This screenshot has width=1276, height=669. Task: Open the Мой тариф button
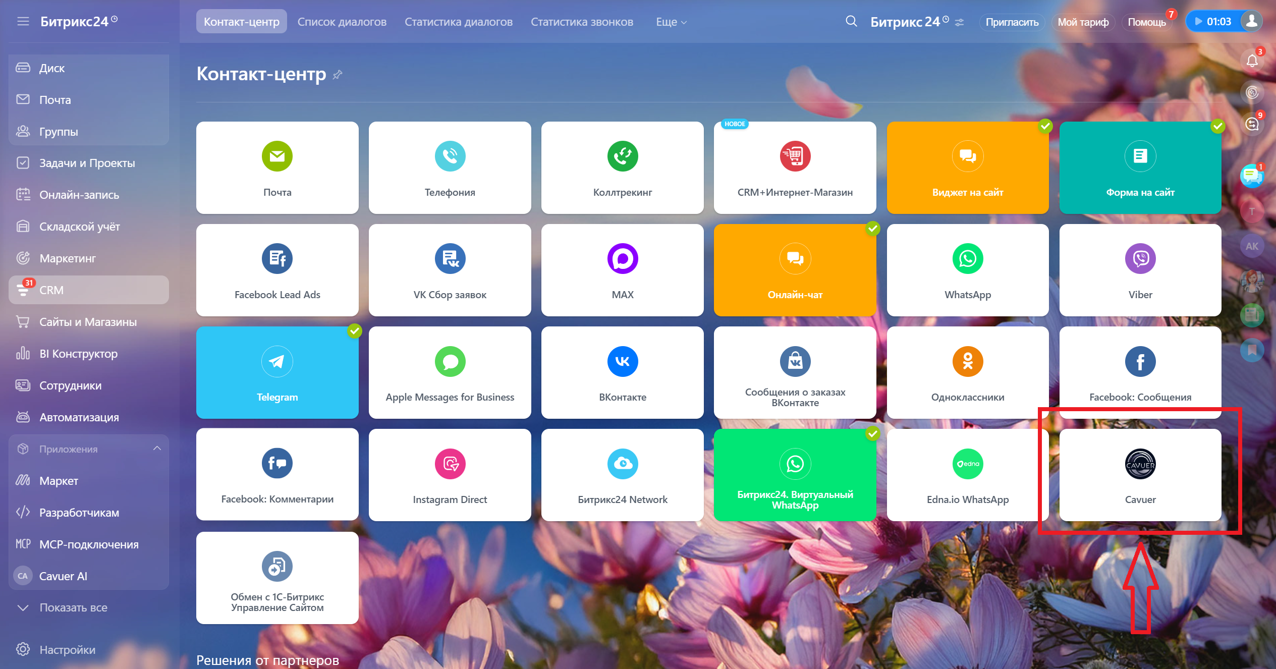pyautogui.click(x=1083, y=22)
